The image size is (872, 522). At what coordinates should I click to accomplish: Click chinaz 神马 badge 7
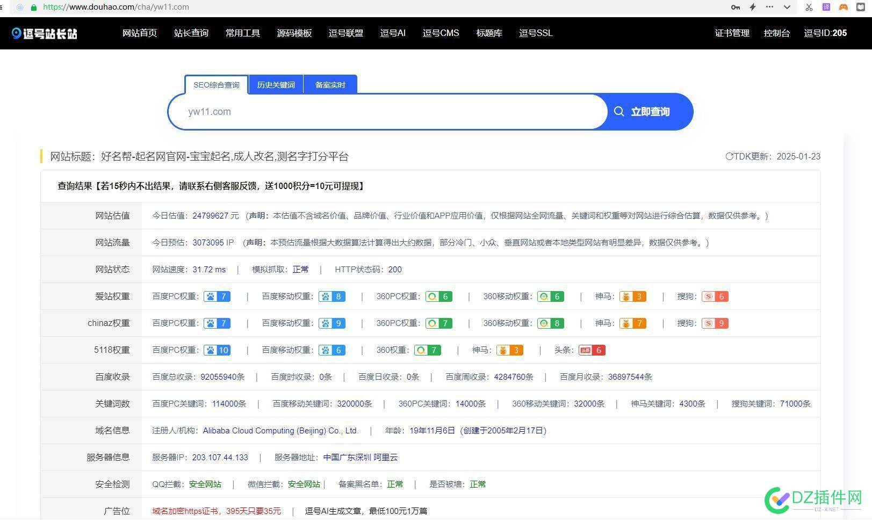click(632, 323)
